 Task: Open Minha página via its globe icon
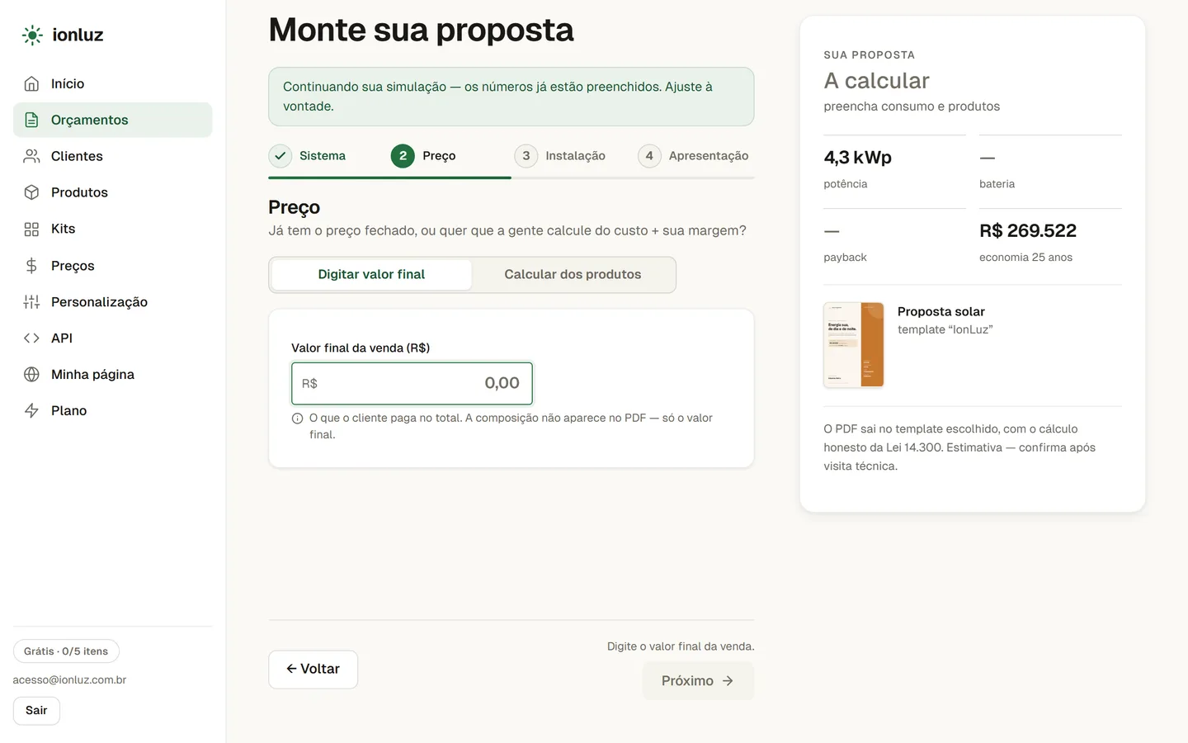click(x=31, y=375)
